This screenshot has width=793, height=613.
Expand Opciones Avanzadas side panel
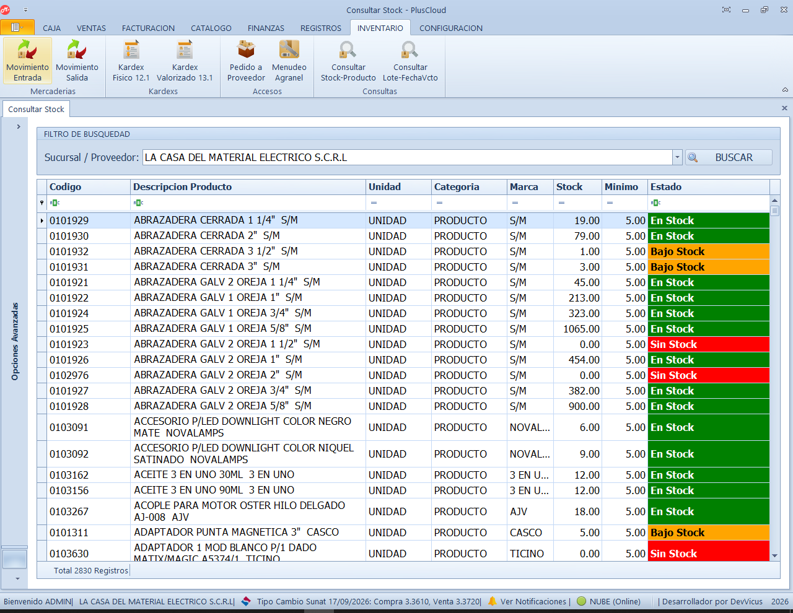19,126
